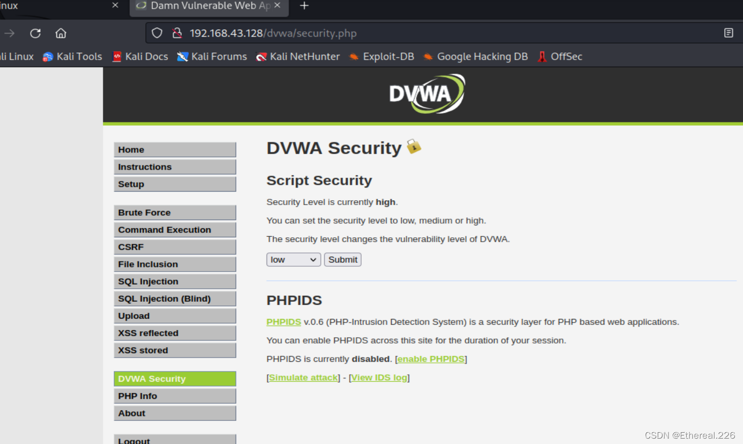Open the Brute Force page
The width and height of the screenshot is (743, 444).
[175, 213]
